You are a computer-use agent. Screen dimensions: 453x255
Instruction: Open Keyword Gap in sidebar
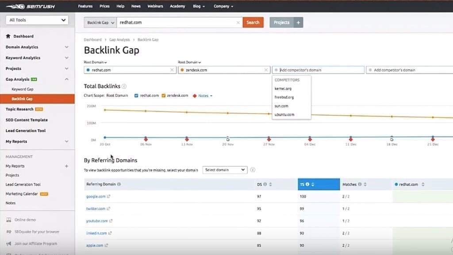23,89
